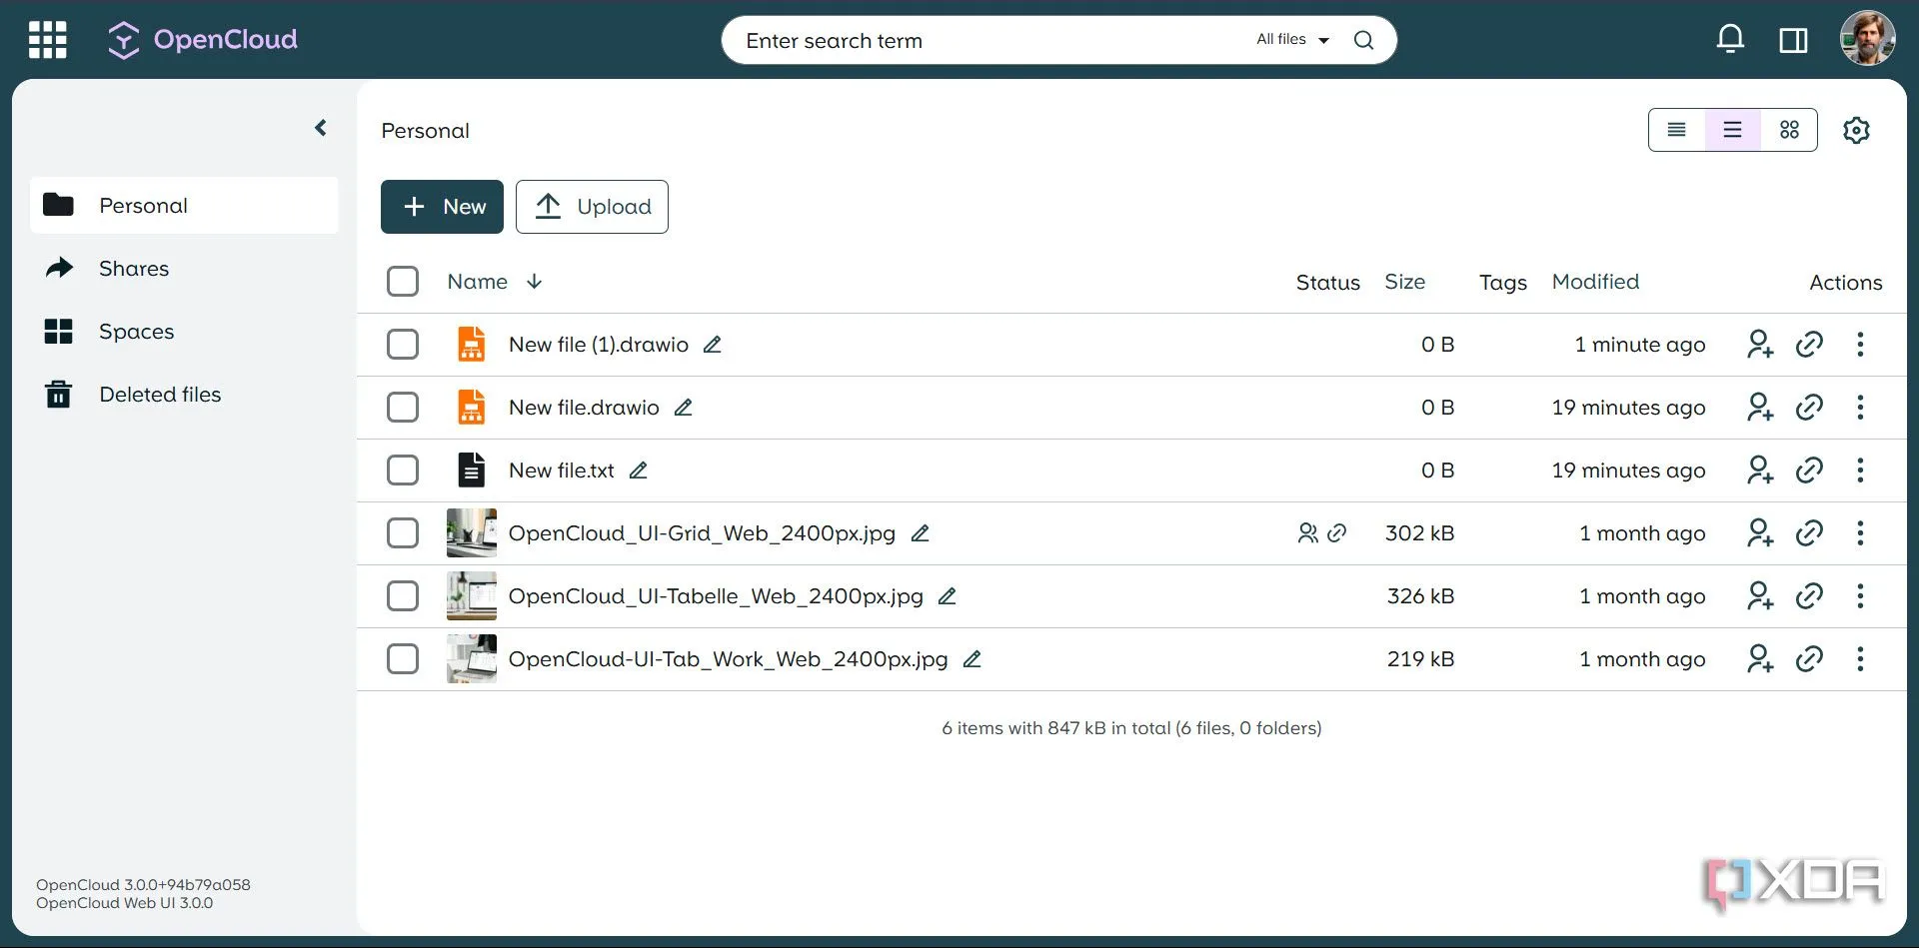Sort by Name column header

(x=477, y=282)
